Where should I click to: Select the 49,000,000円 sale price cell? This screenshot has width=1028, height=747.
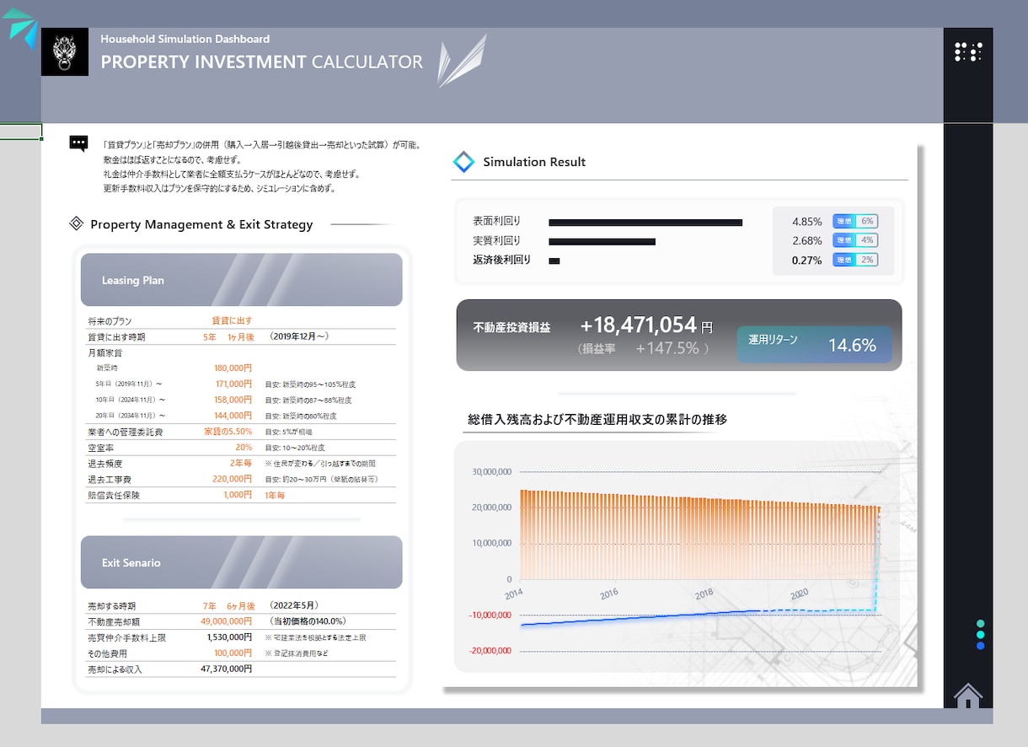[x=228, y=621]
